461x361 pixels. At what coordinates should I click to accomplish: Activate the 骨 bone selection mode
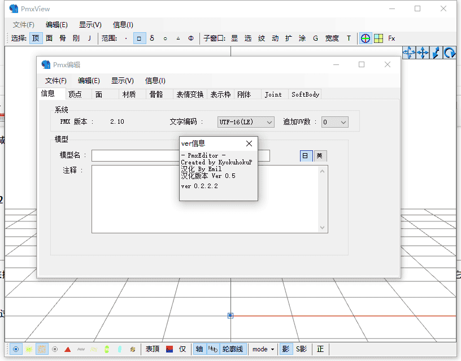pyautogui.click(x=62, y=38)
